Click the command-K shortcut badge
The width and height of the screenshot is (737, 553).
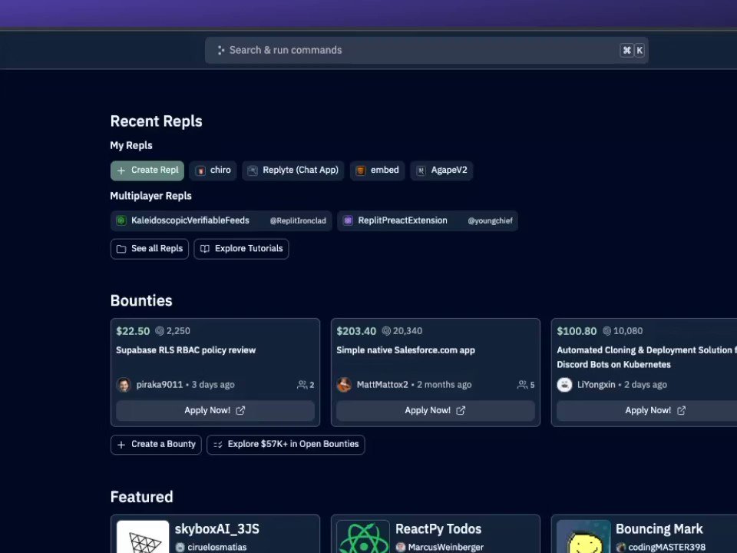(632, 51)
